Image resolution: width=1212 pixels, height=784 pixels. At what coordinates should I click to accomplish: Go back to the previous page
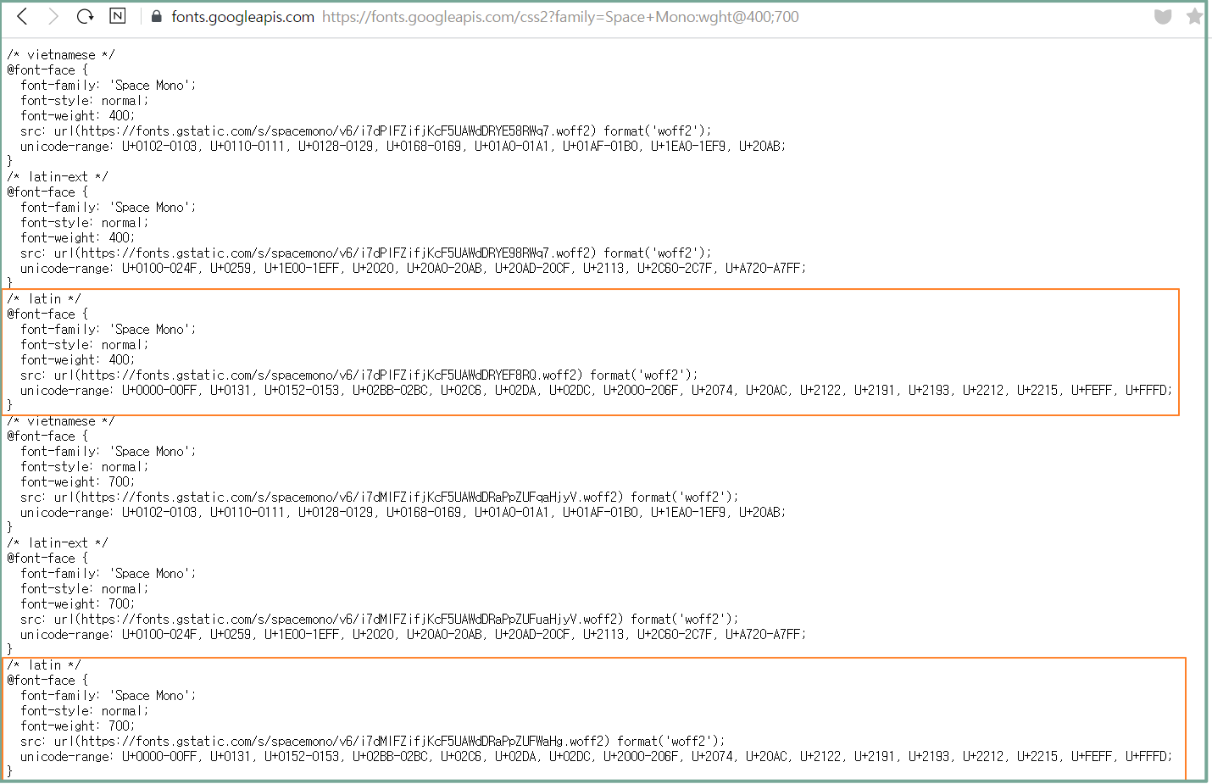coord(23,16)
